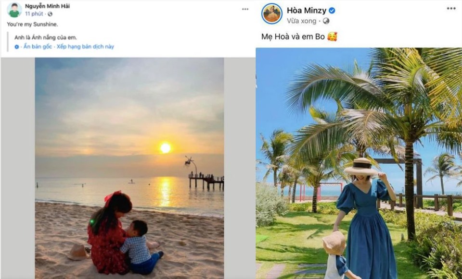Click the translation settings gear icon
Screen dimensions: 462x279
pos(17,47)
